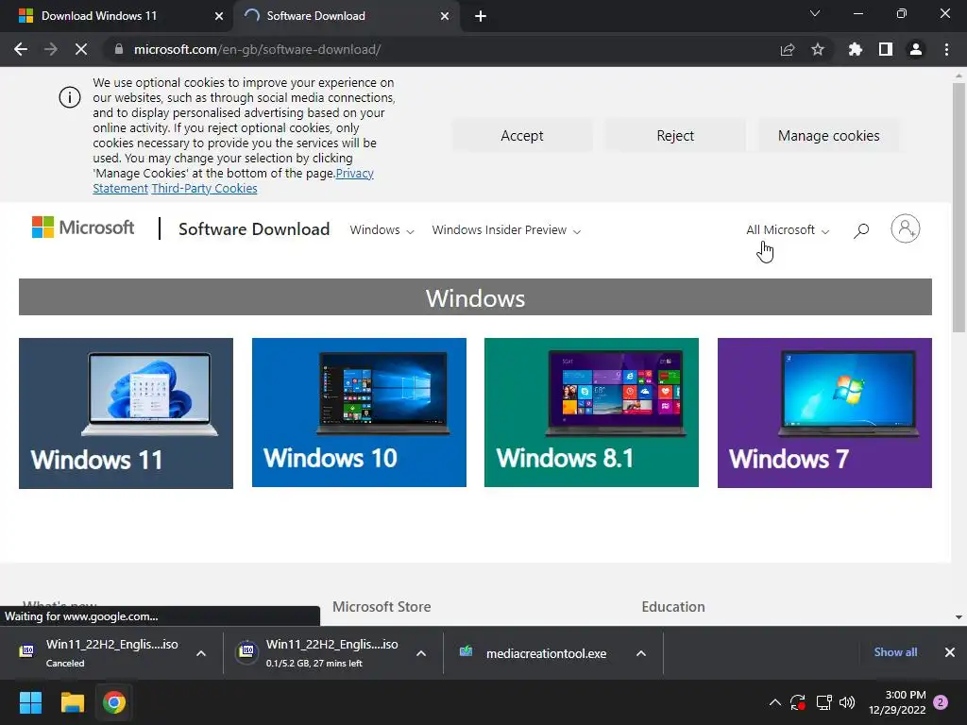This screenshot has width=967, height=725.
Task: Open the Extensions puzzle icon
Action: pos(855,49)
